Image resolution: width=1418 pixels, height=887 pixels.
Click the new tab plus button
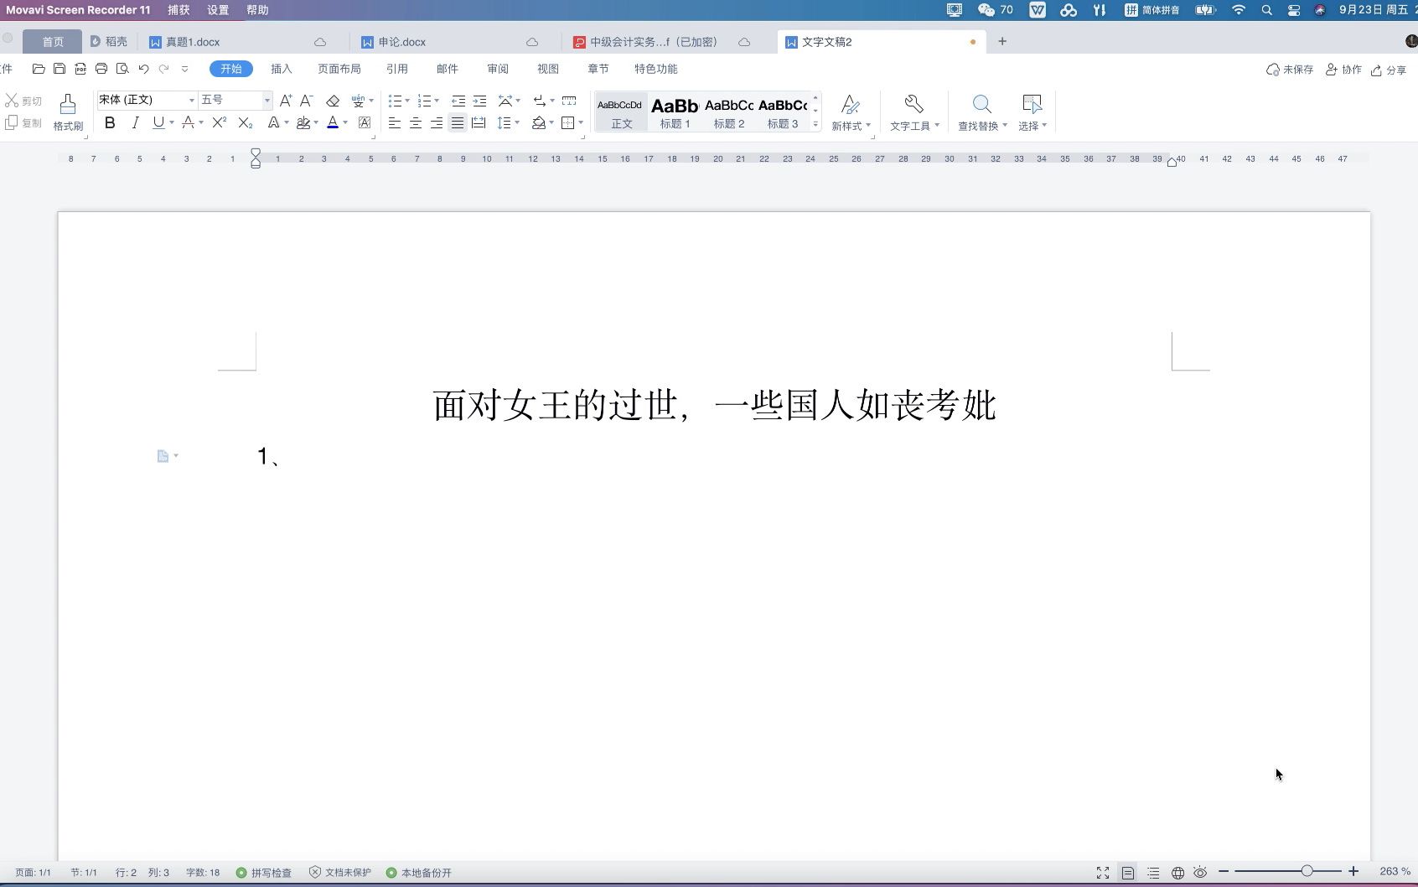(1002, 41)
